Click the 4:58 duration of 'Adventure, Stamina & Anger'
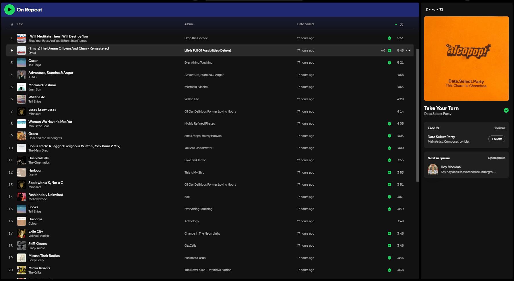514x281 pixels. pyautogui.click(x=400, y=75)
